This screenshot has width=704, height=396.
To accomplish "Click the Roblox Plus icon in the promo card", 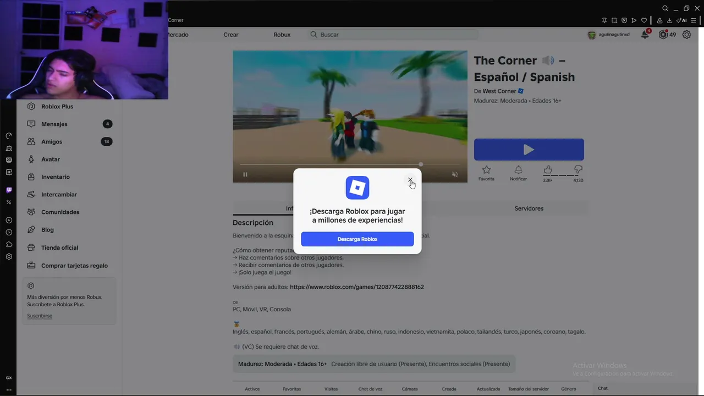I will (31, 286).
